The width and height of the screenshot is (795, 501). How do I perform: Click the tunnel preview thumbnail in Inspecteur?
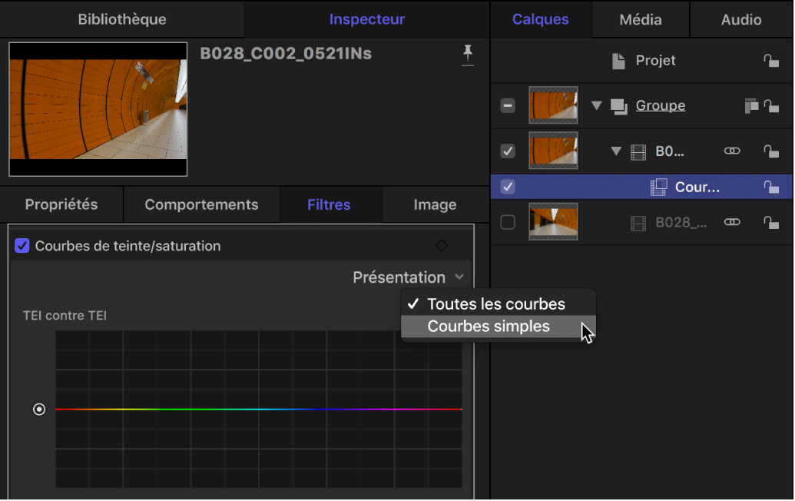[98, 109]
